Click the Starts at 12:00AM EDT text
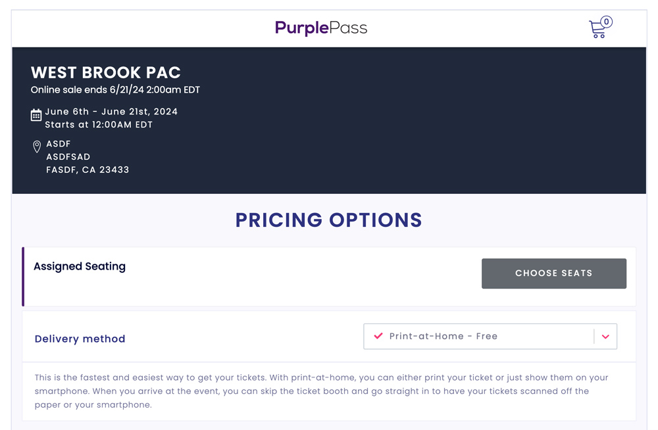658x430 pixels. tap(99, 125)
